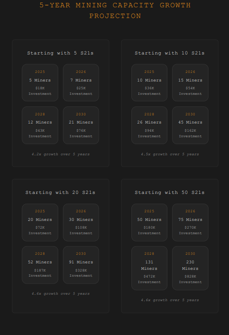
Task: Click the 2025 year label above '5 Miners'
Action: tap(40, 72)
